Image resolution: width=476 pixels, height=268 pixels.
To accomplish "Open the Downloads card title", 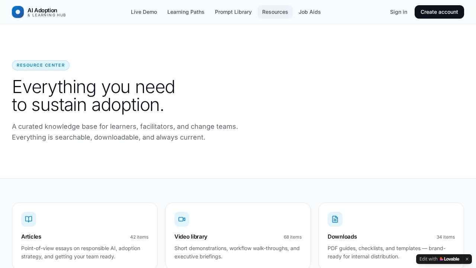I will tap(342, 237).
